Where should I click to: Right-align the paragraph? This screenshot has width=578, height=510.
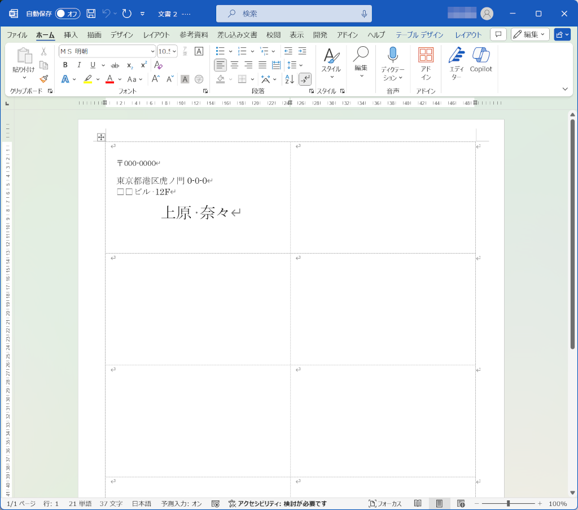[x=248, y=65]
